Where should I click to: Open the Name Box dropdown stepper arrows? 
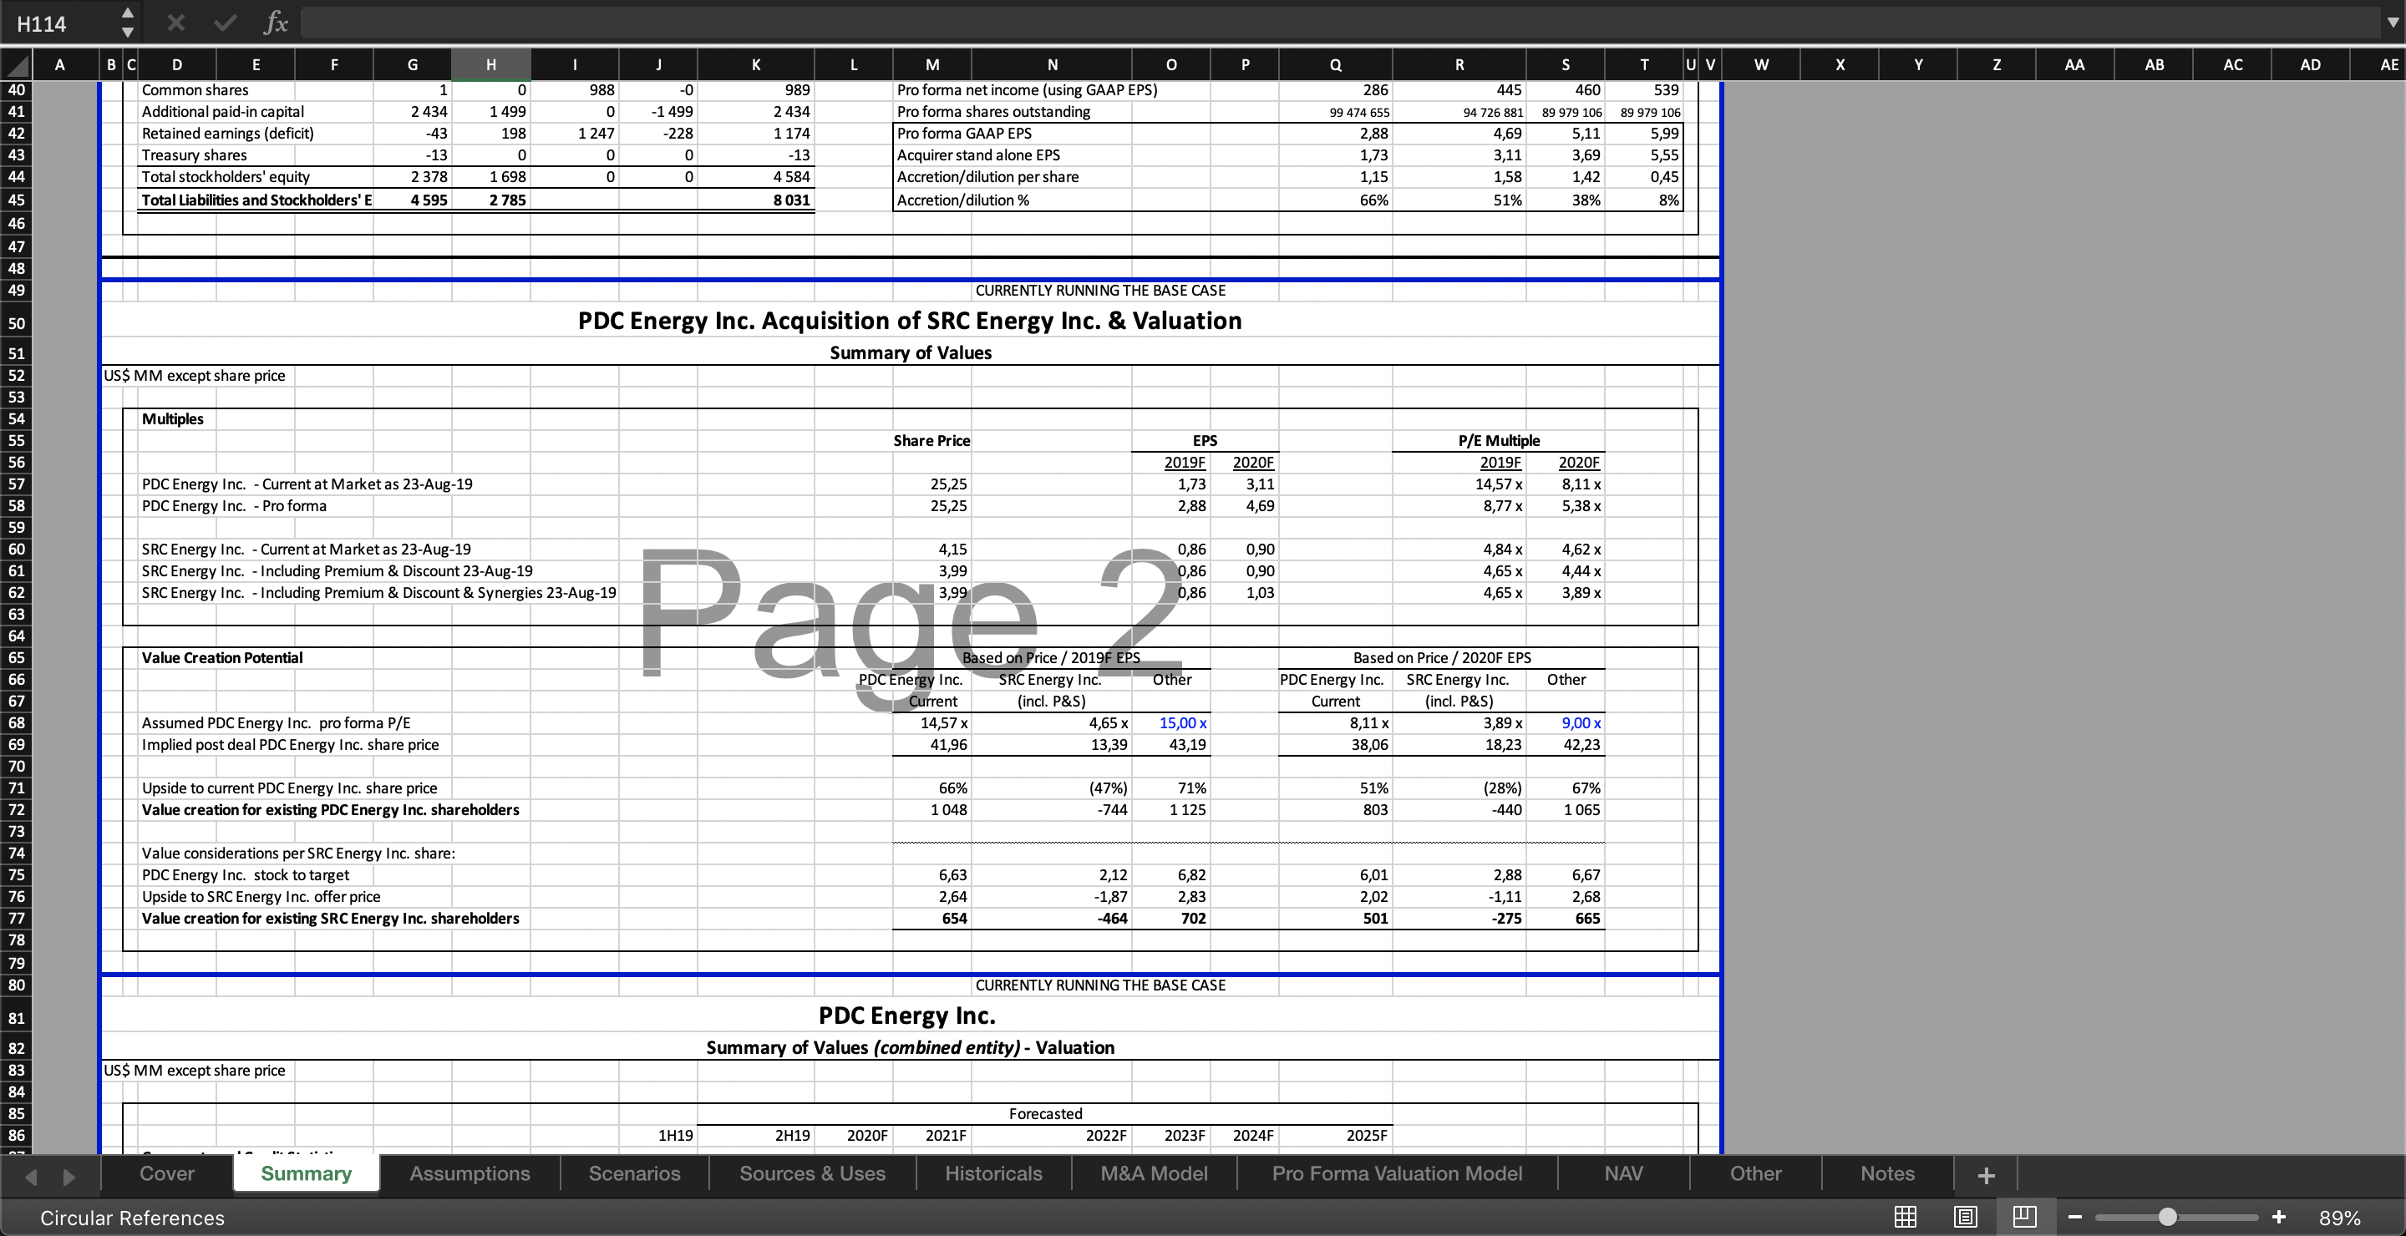point(127,23)
